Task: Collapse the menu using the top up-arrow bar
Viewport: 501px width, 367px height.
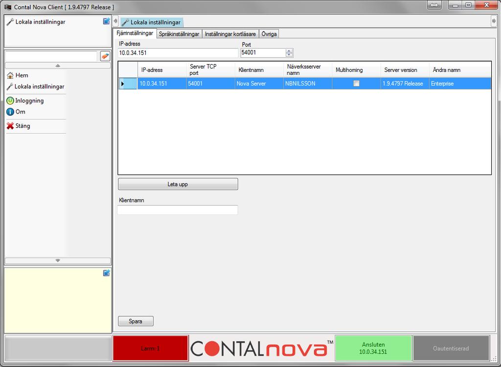Action: (58, 66)
